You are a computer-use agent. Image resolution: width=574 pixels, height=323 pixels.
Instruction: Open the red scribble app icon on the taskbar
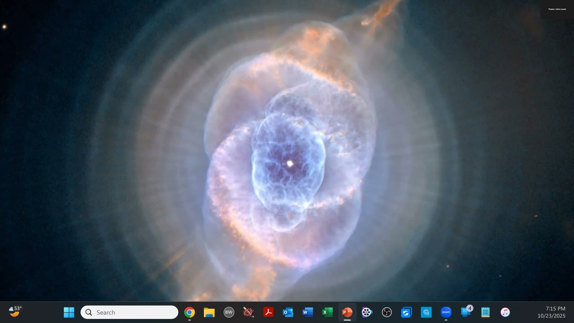tap(249, 312)
